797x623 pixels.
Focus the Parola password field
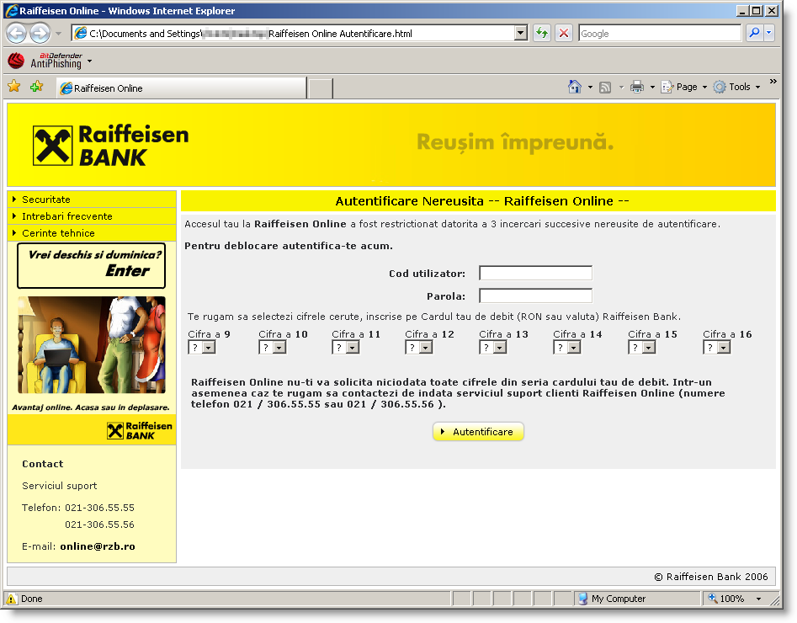click(x=536, y=296)
